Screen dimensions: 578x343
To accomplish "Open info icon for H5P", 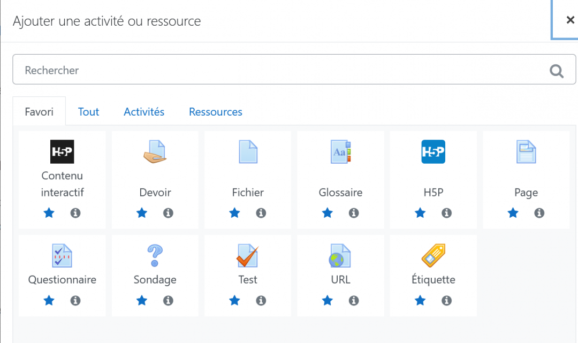I will click(446, 213).
